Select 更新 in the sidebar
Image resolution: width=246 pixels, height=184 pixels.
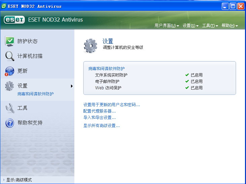point(23,71)
